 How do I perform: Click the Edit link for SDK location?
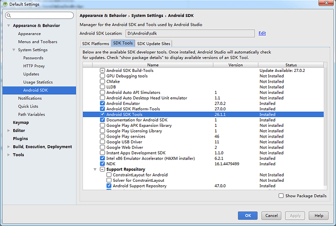point(262,33)
